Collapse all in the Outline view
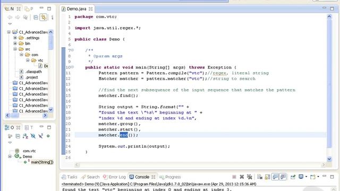 click(18, 136)
